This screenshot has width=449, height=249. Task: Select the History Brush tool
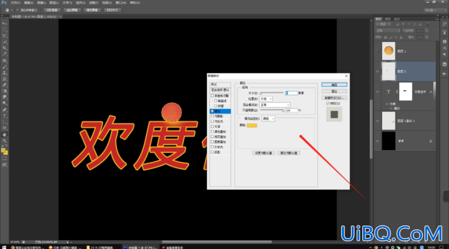4,79
